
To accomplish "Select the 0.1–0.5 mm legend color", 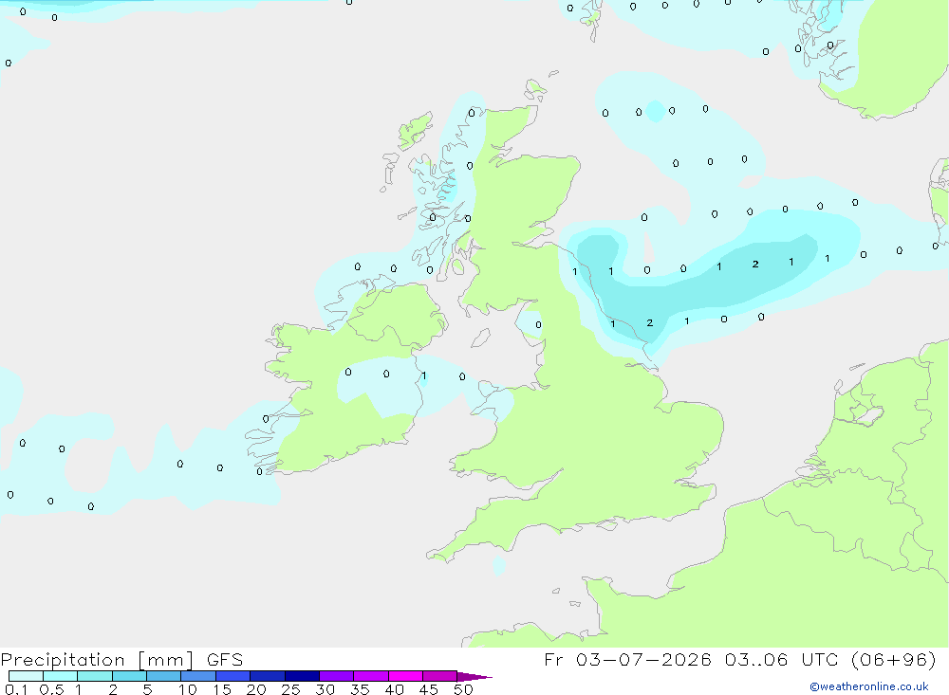I will click(x=26, y=676).
